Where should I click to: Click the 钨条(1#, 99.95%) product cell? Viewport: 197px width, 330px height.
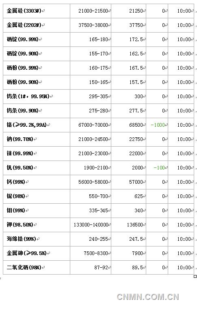[x=37, y=97]
